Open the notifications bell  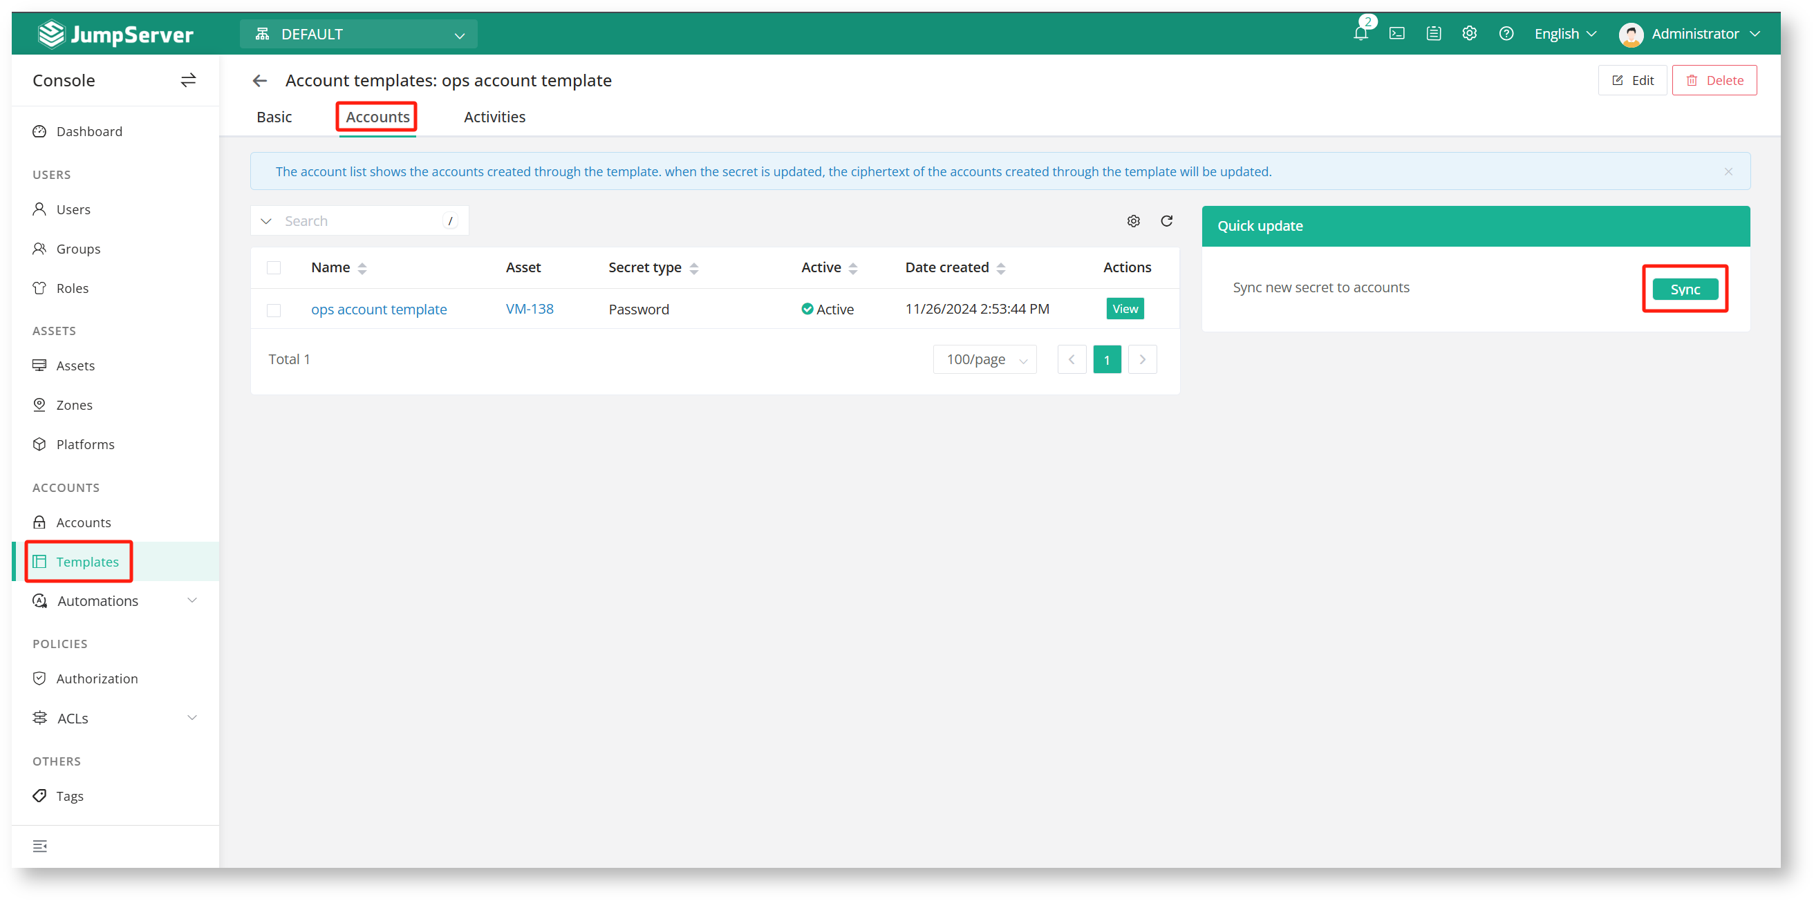point(1360,34)
